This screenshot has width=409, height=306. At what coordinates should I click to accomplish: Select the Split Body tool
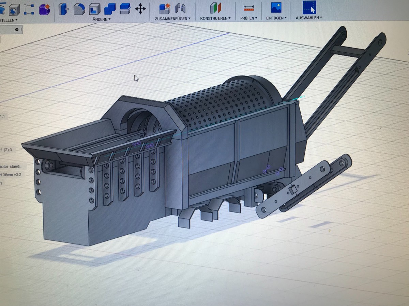[125, 9]
